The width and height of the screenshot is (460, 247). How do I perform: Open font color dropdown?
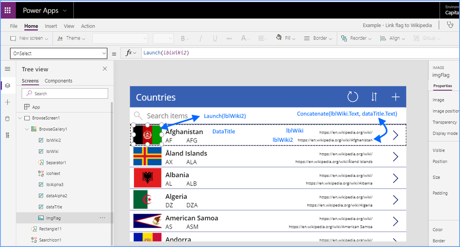tap(245, 39)
